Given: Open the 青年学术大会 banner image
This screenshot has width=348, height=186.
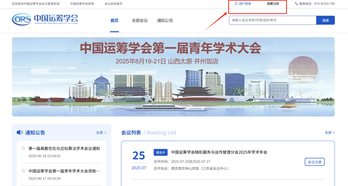Looking at the screenshot, I should click(x=173, y=77).
